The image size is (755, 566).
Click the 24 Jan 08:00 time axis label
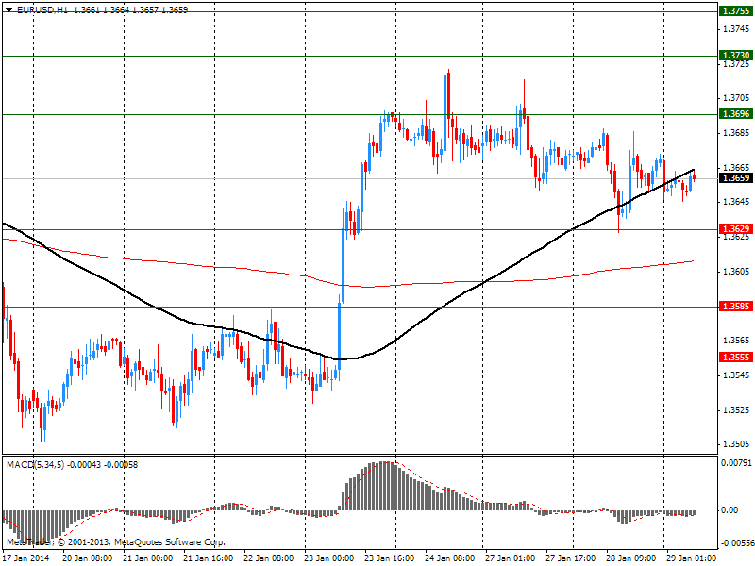[x=450, y=558]
